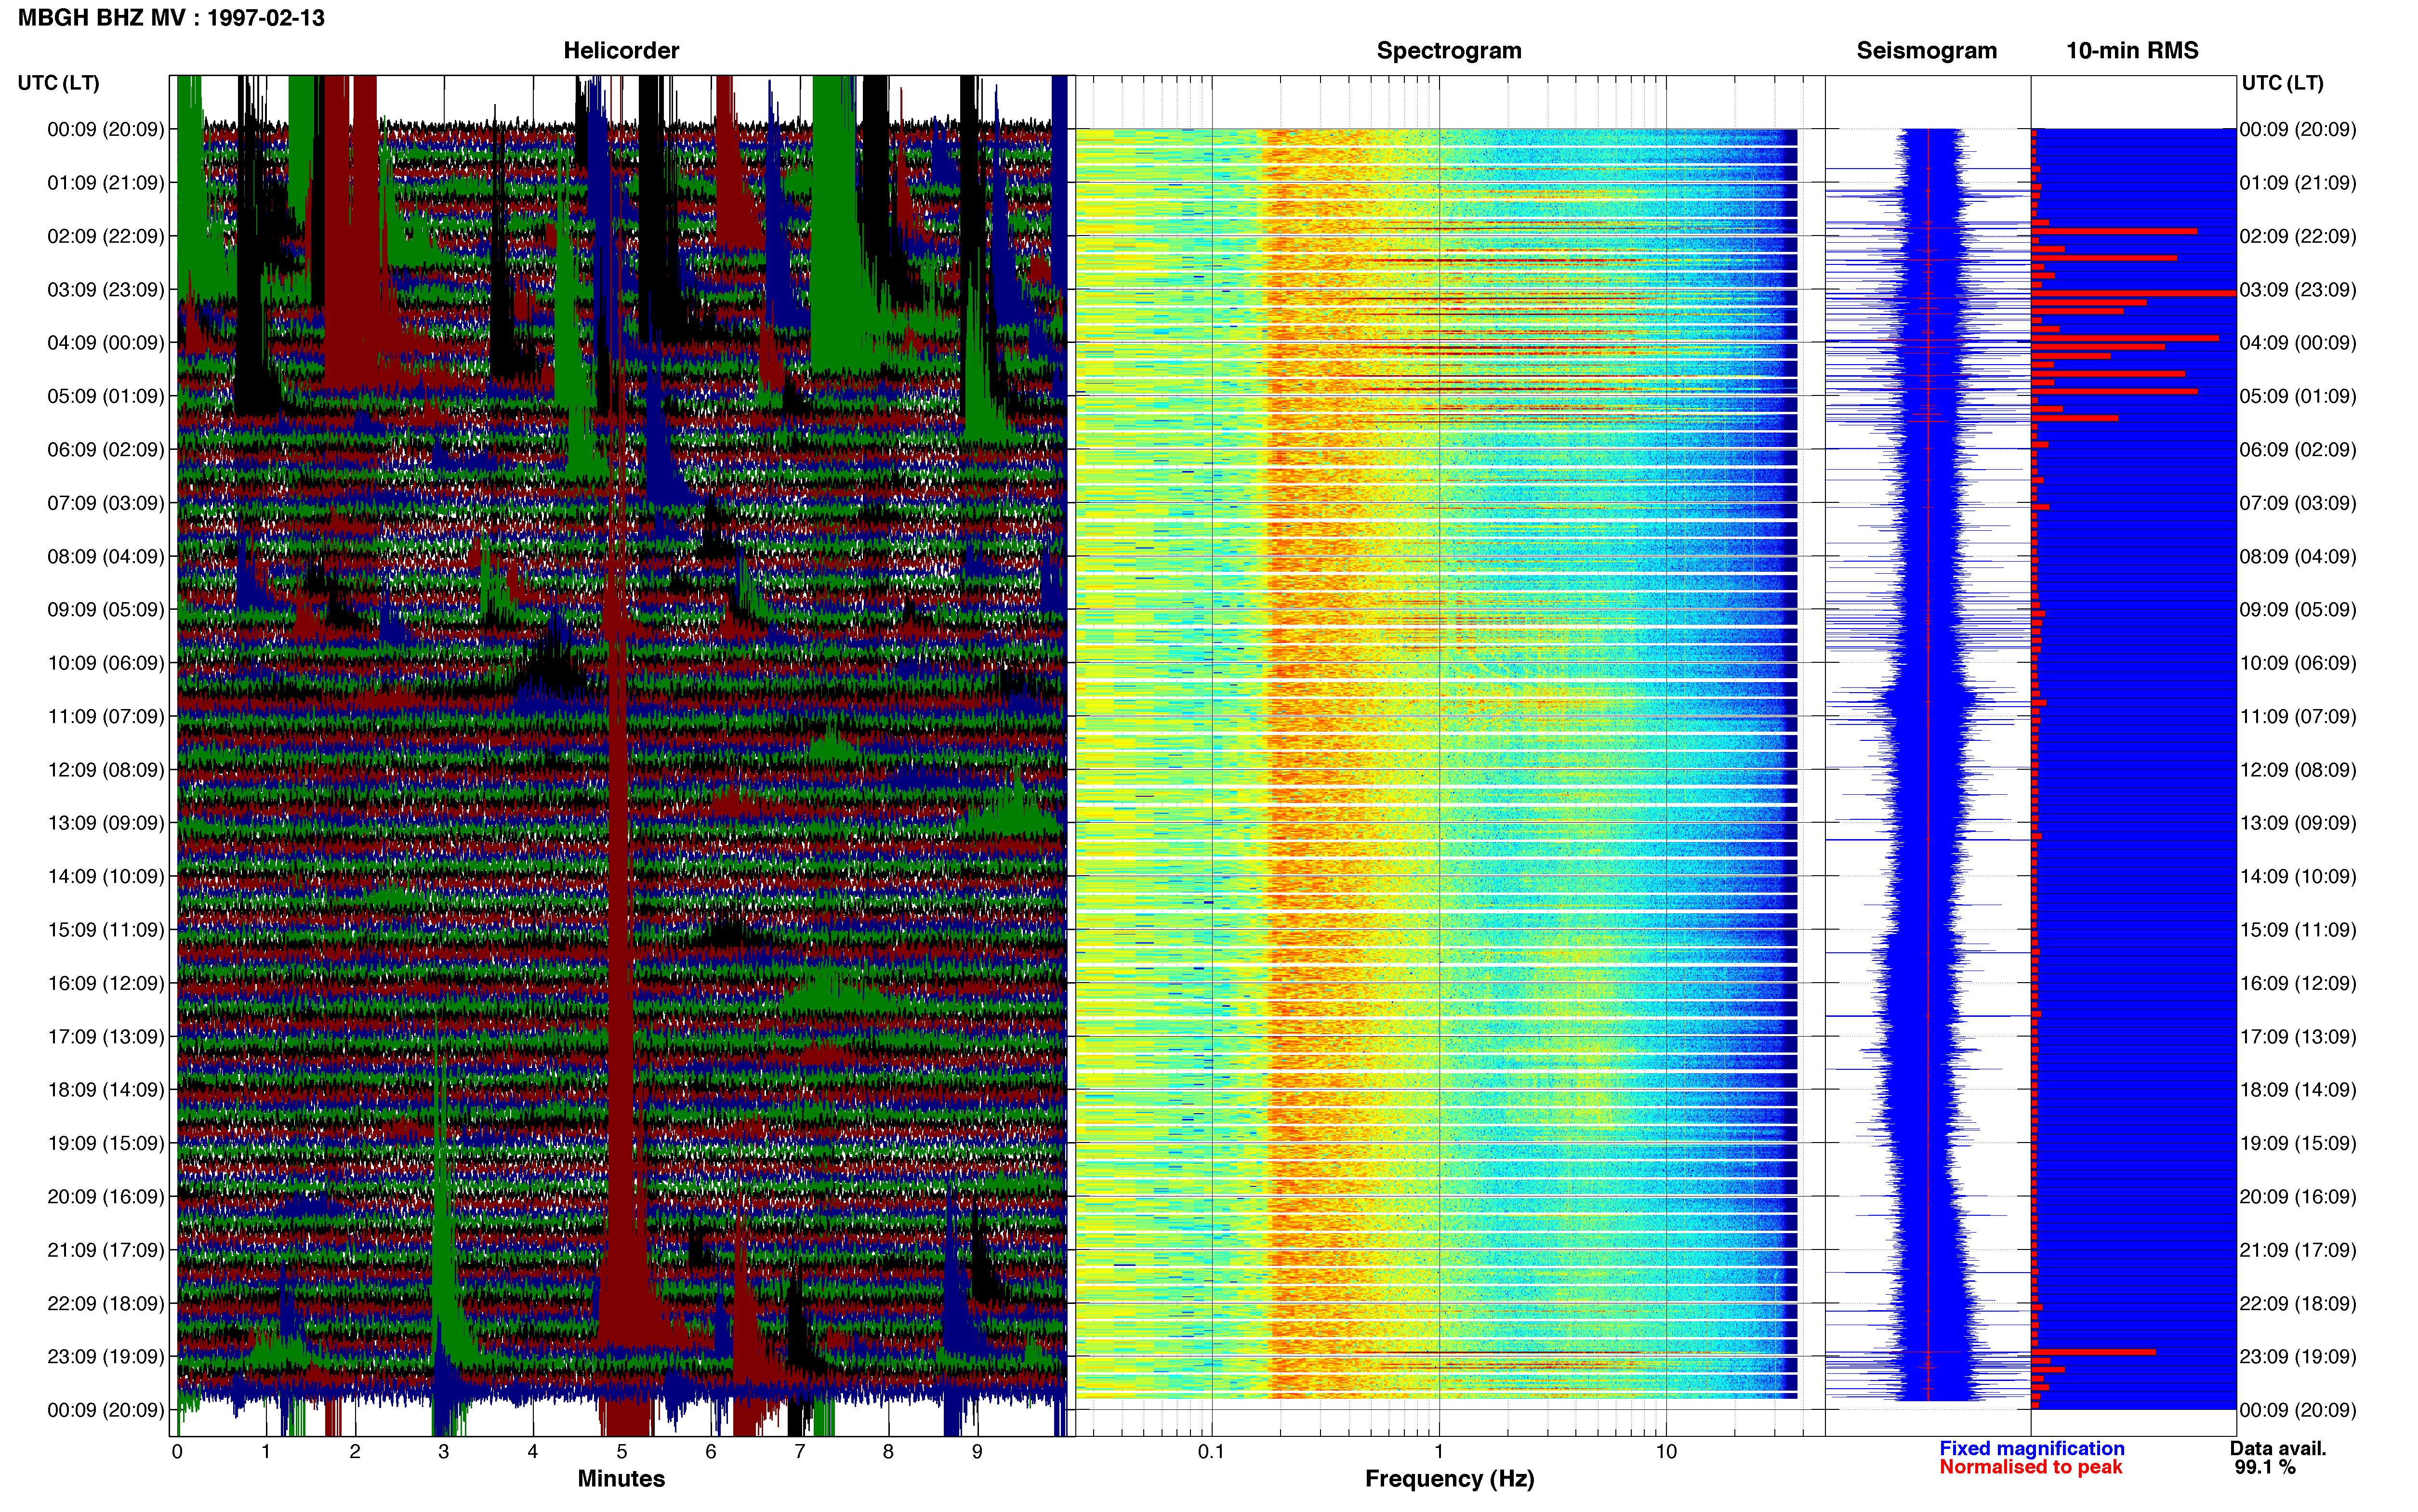Click minute tick '9' on helicorder axis
This screenshot has width=2418, height=1512.
point(977,1452)
